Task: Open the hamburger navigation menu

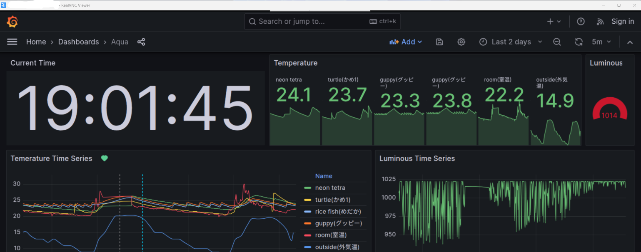Action: click(x=12, y=42)
